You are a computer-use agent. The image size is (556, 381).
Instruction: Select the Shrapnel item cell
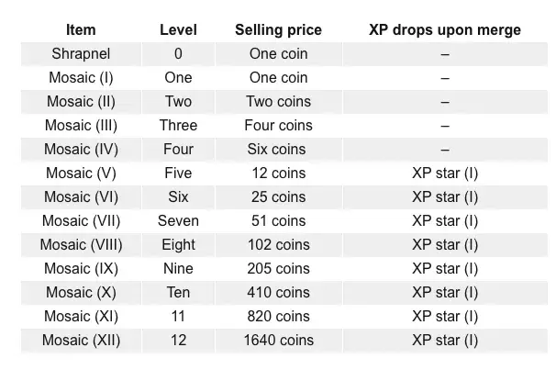(81, 54)
